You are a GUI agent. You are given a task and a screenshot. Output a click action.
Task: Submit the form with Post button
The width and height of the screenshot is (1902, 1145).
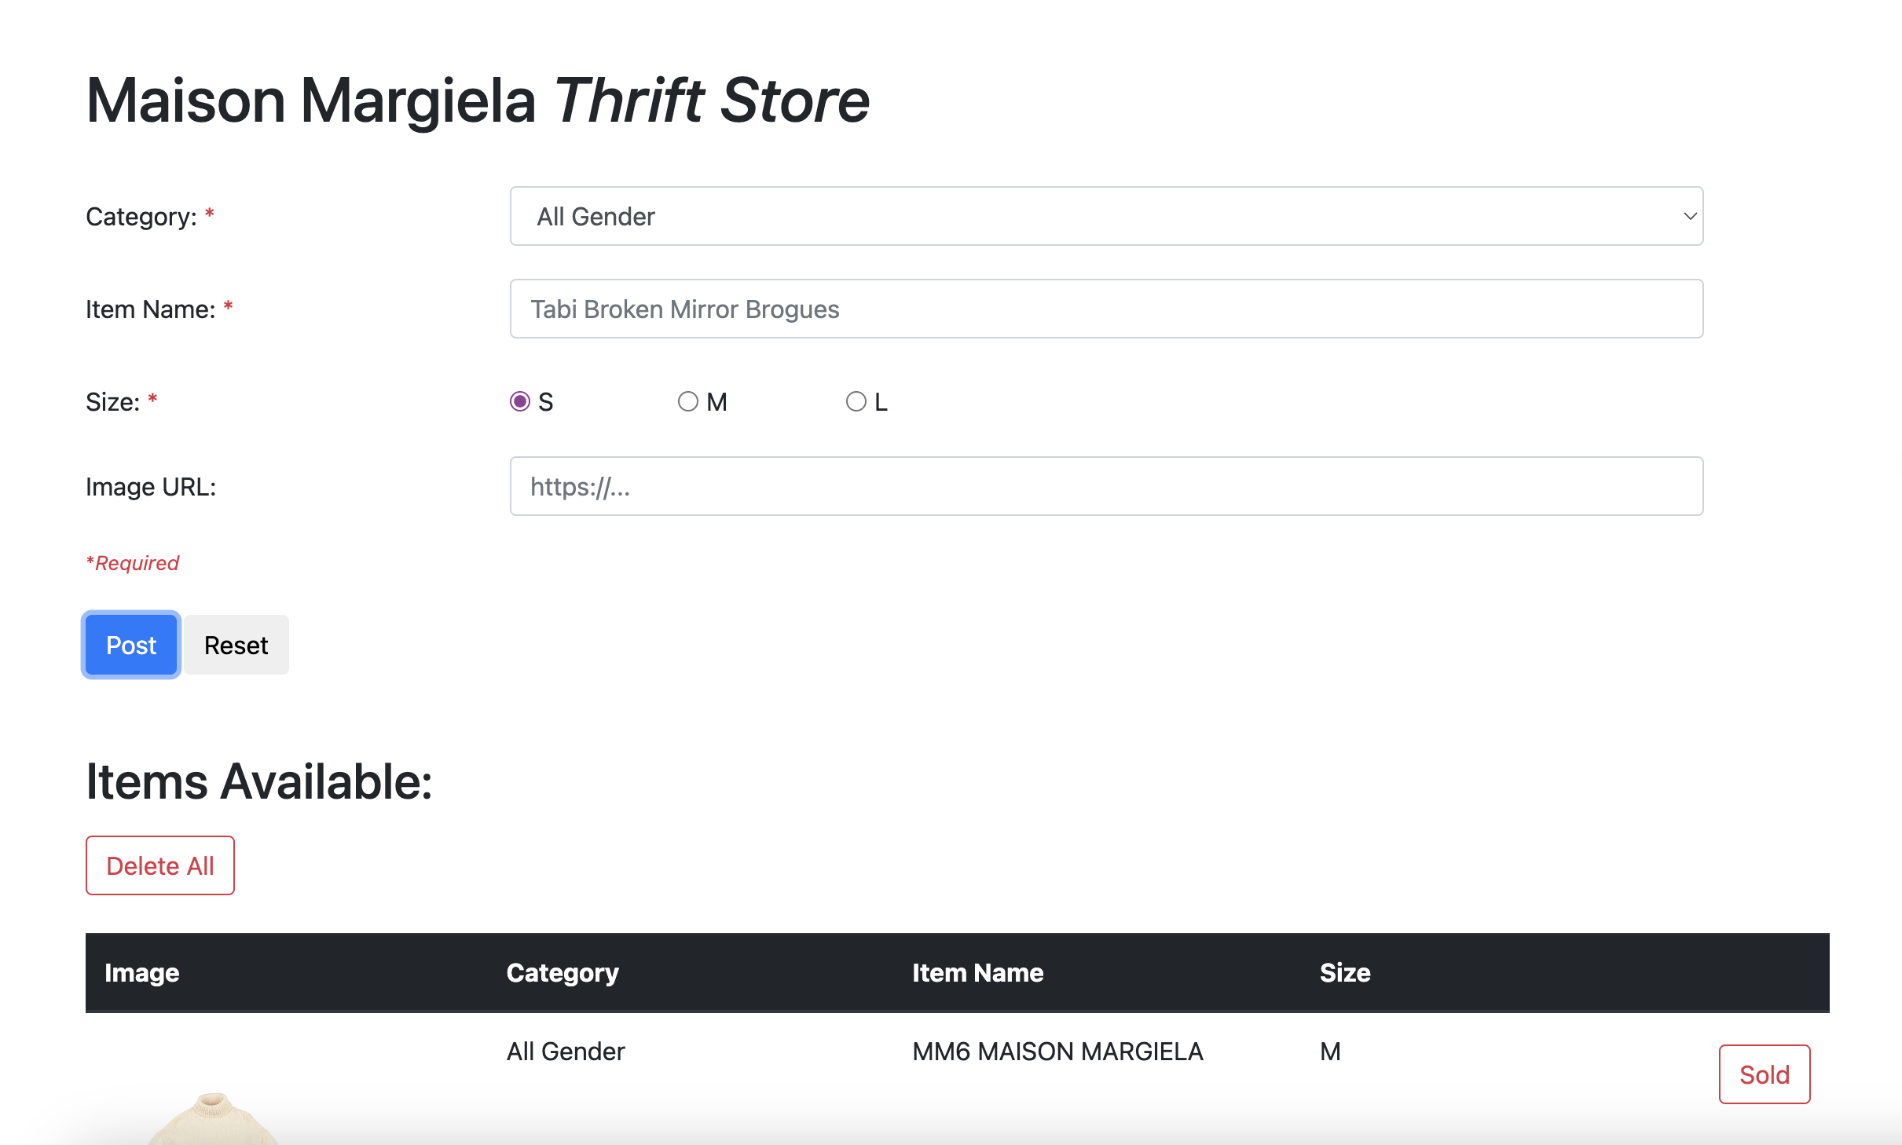(x=131, y=645)
